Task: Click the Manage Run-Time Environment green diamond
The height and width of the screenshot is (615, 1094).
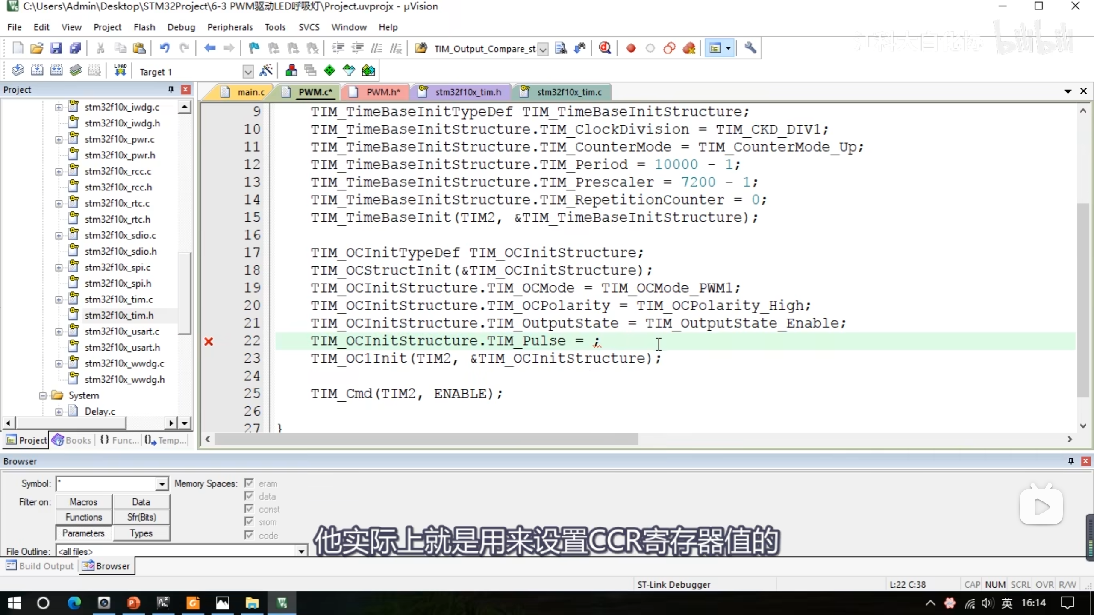Action: [329, 70]
